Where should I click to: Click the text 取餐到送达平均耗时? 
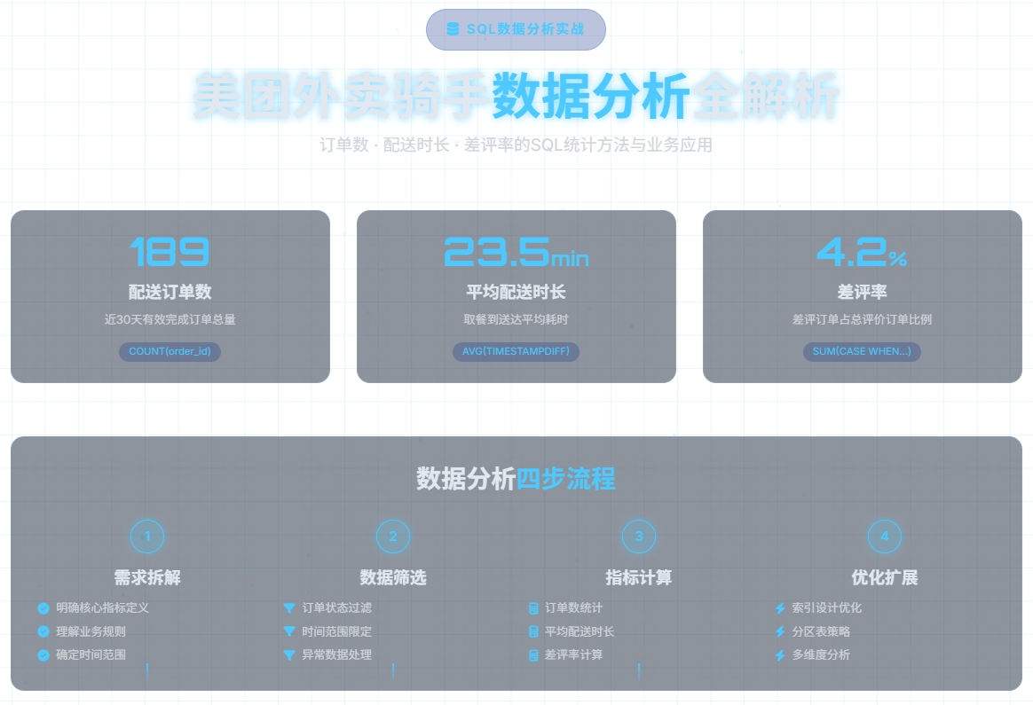click(x=516, y=319)
